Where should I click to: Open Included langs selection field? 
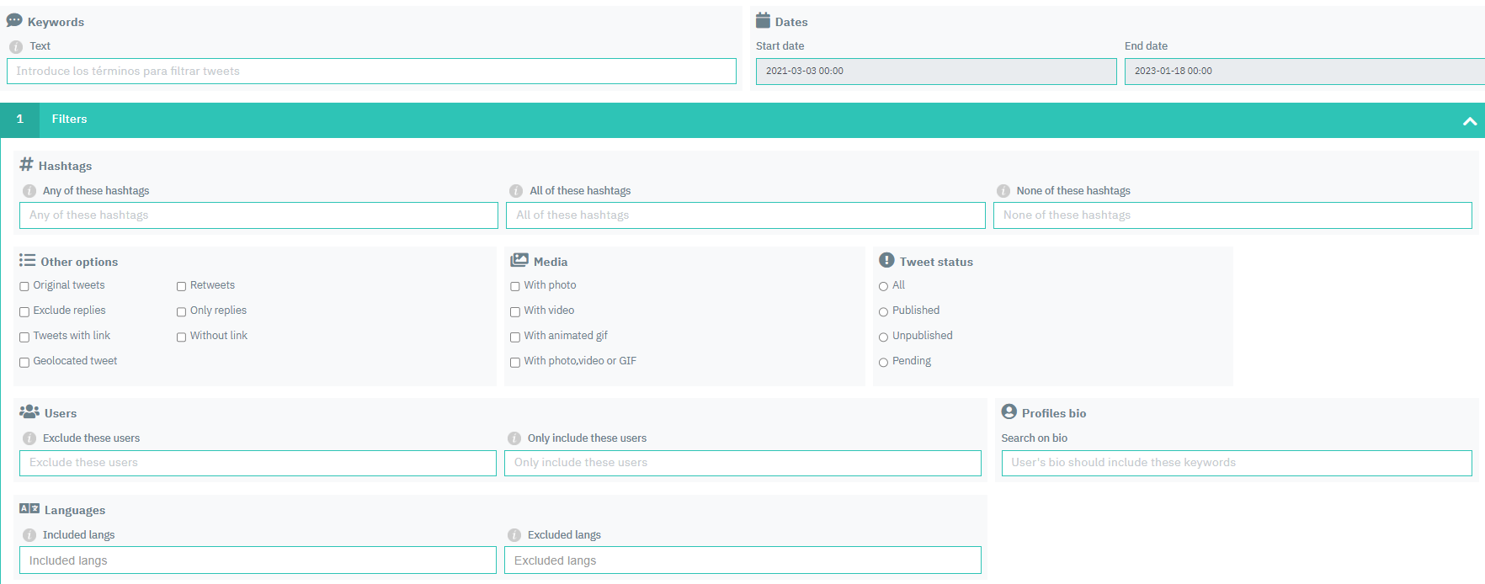[x=258, y=560]
